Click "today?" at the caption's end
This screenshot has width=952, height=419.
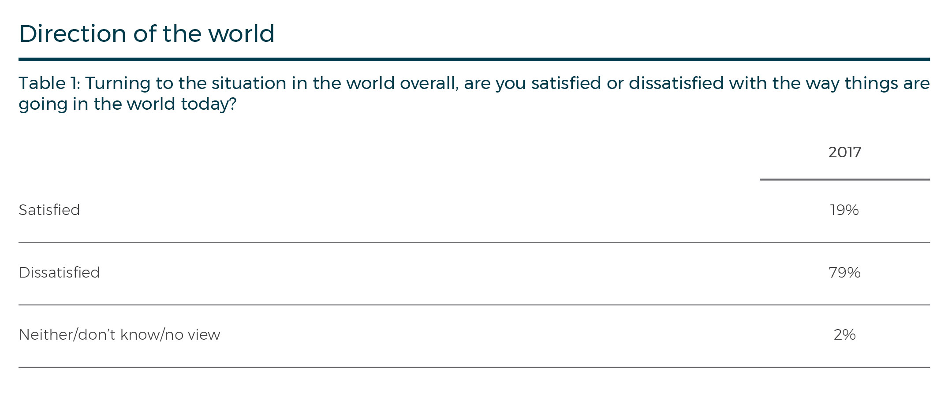point(209,104)
